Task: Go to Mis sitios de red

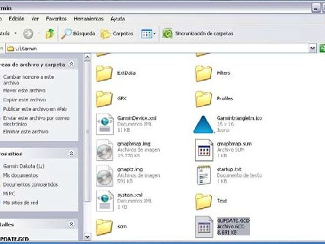Action: coord(20,203)
